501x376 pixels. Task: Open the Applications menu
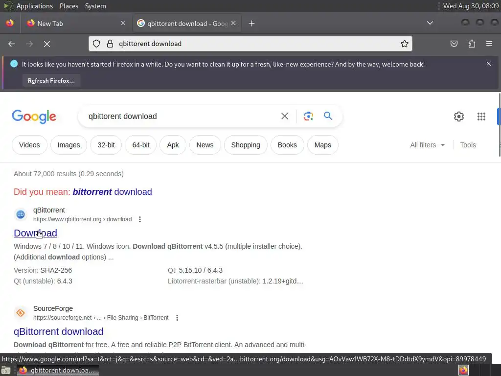[x=35, y=6]
